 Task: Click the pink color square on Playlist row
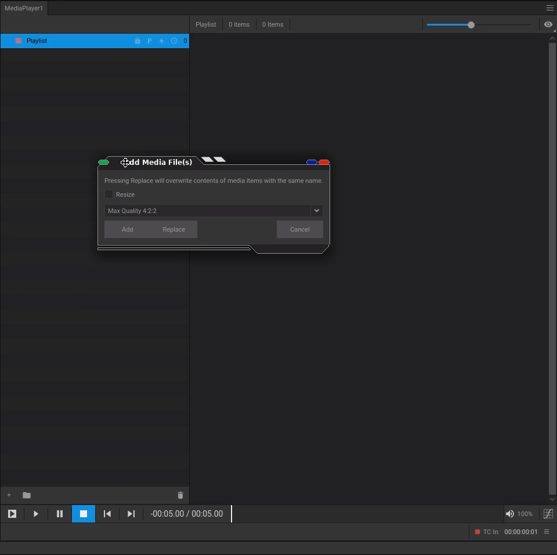click(x=19, y=41)
